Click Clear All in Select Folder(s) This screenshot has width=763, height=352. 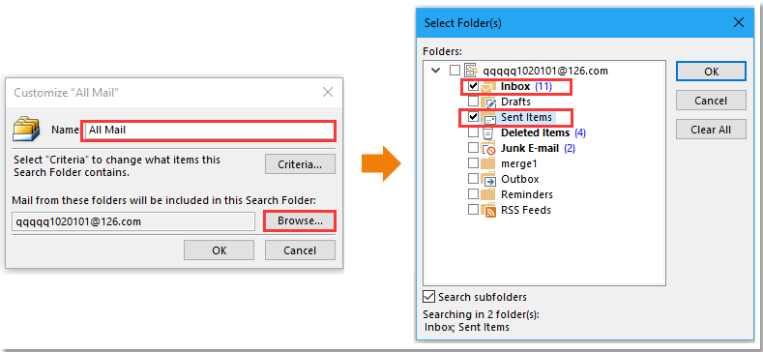click(711, 130)
